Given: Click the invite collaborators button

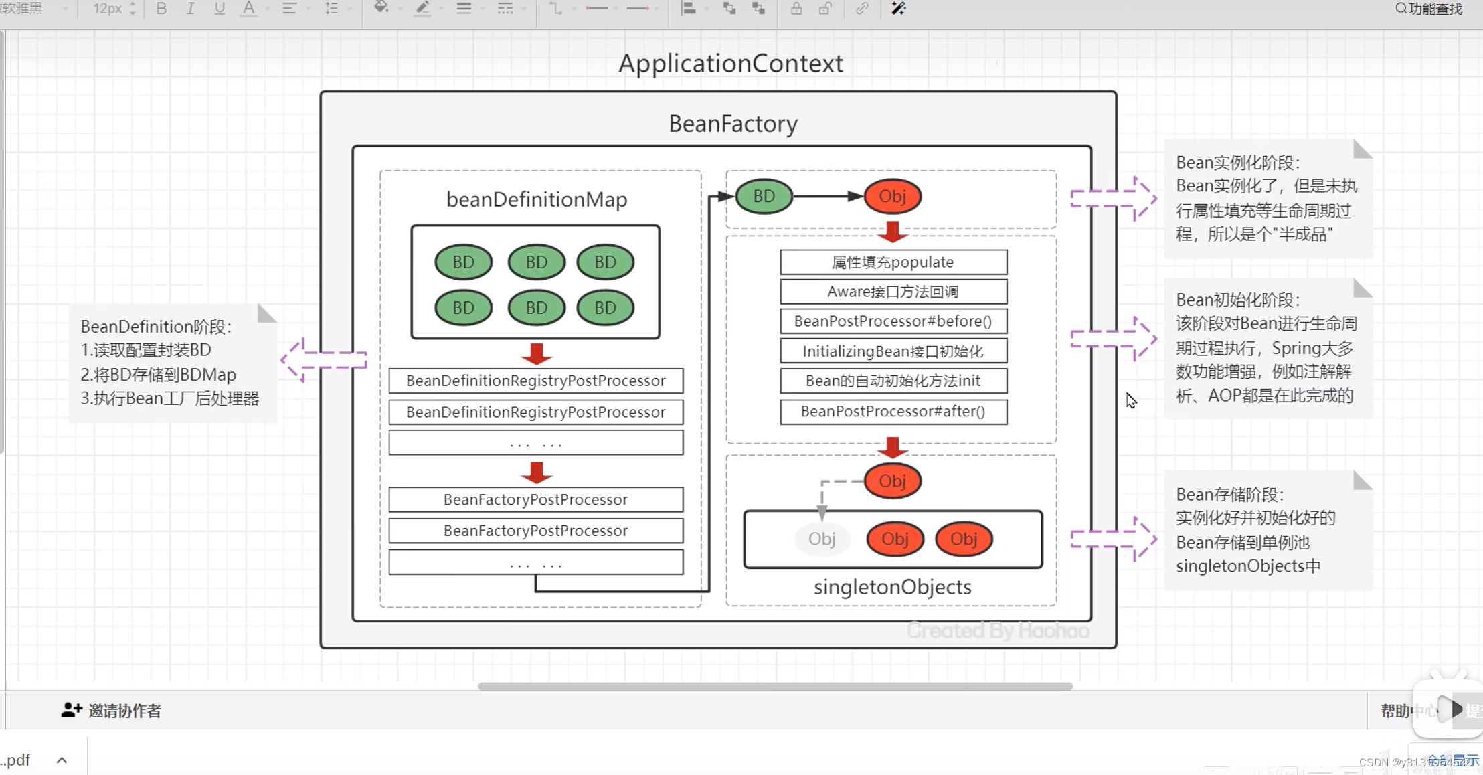Looking at the screenshot, I should [x=111, y=710].
